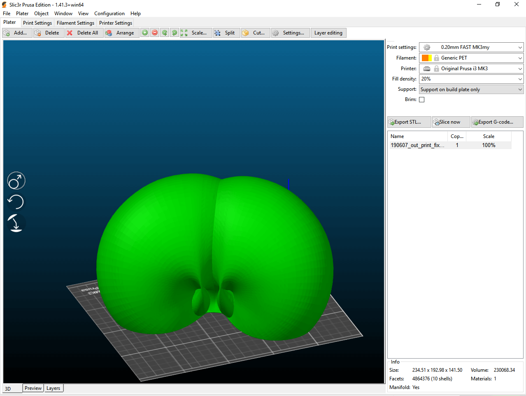This screenshot has width=526, height=396.
Task: Open the File menu
Action: coord(7,14)
